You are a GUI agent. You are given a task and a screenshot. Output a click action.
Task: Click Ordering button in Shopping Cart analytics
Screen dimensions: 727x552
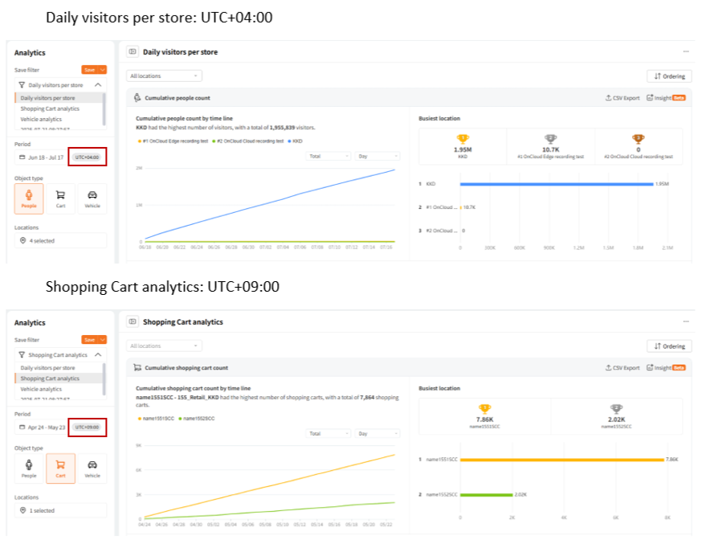[x=669, y=346]
